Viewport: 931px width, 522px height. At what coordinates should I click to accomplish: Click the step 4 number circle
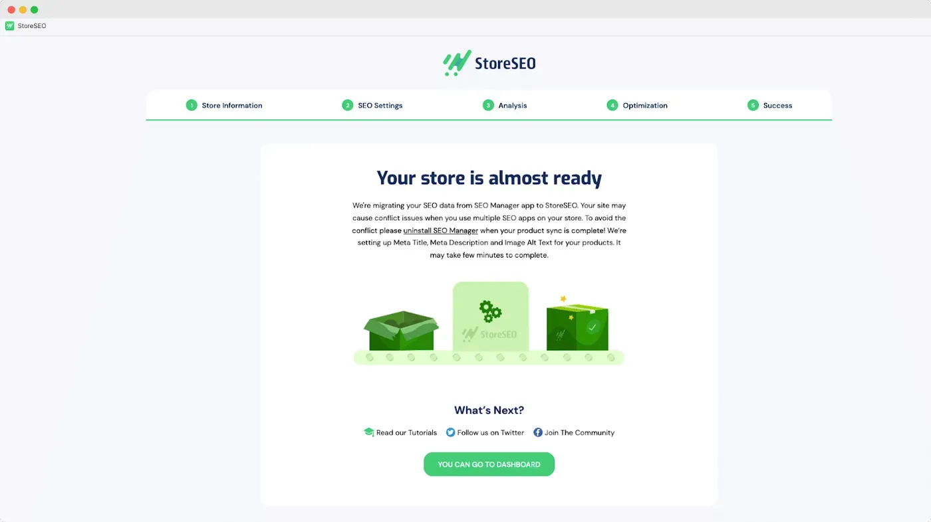pyautogui.click(x=612, y=105)
